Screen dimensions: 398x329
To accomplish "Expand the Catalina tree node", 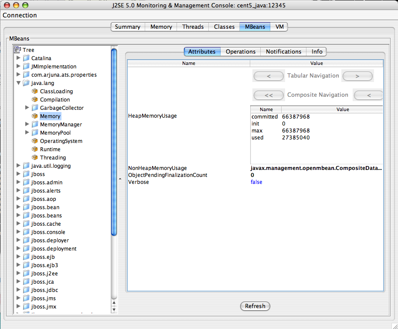I will [x=18, y=58].
